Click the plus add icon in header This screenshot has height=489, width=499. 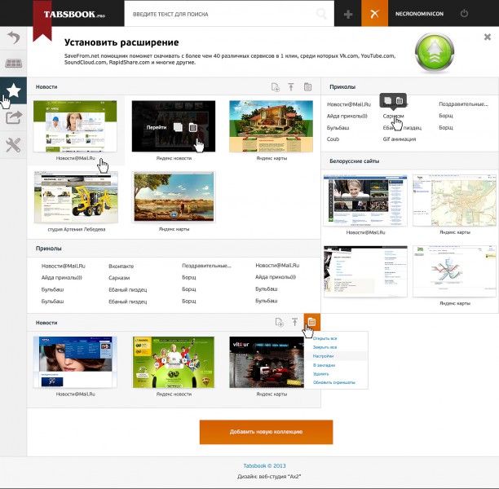[x=348, y=14]
